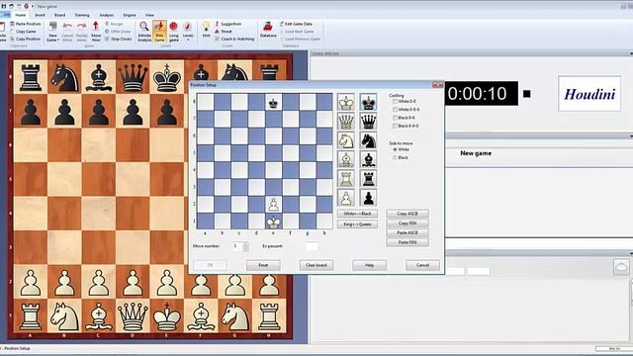
Task: Select the white knight piece in the palette
Action: tap(346, 140)
